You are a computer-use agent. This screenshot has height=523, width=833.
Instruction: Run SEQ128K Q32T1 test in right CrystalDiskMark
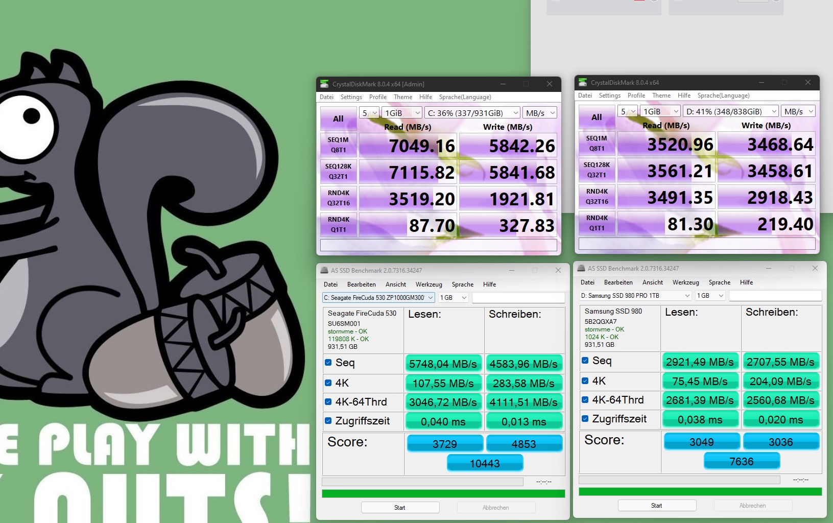[597, 170]
